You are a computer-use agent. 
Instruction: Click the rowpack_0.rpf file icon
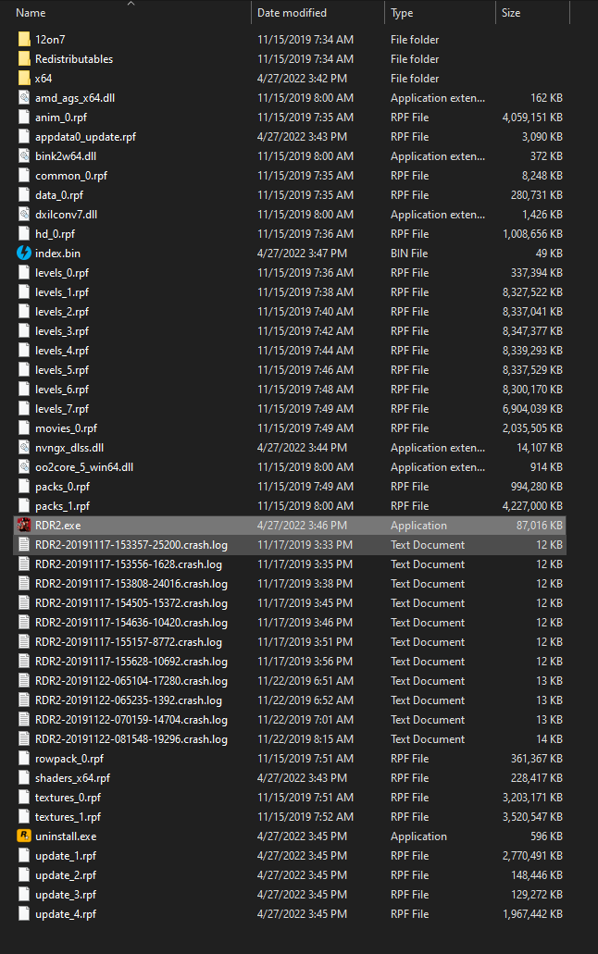(x=24, y=759)
